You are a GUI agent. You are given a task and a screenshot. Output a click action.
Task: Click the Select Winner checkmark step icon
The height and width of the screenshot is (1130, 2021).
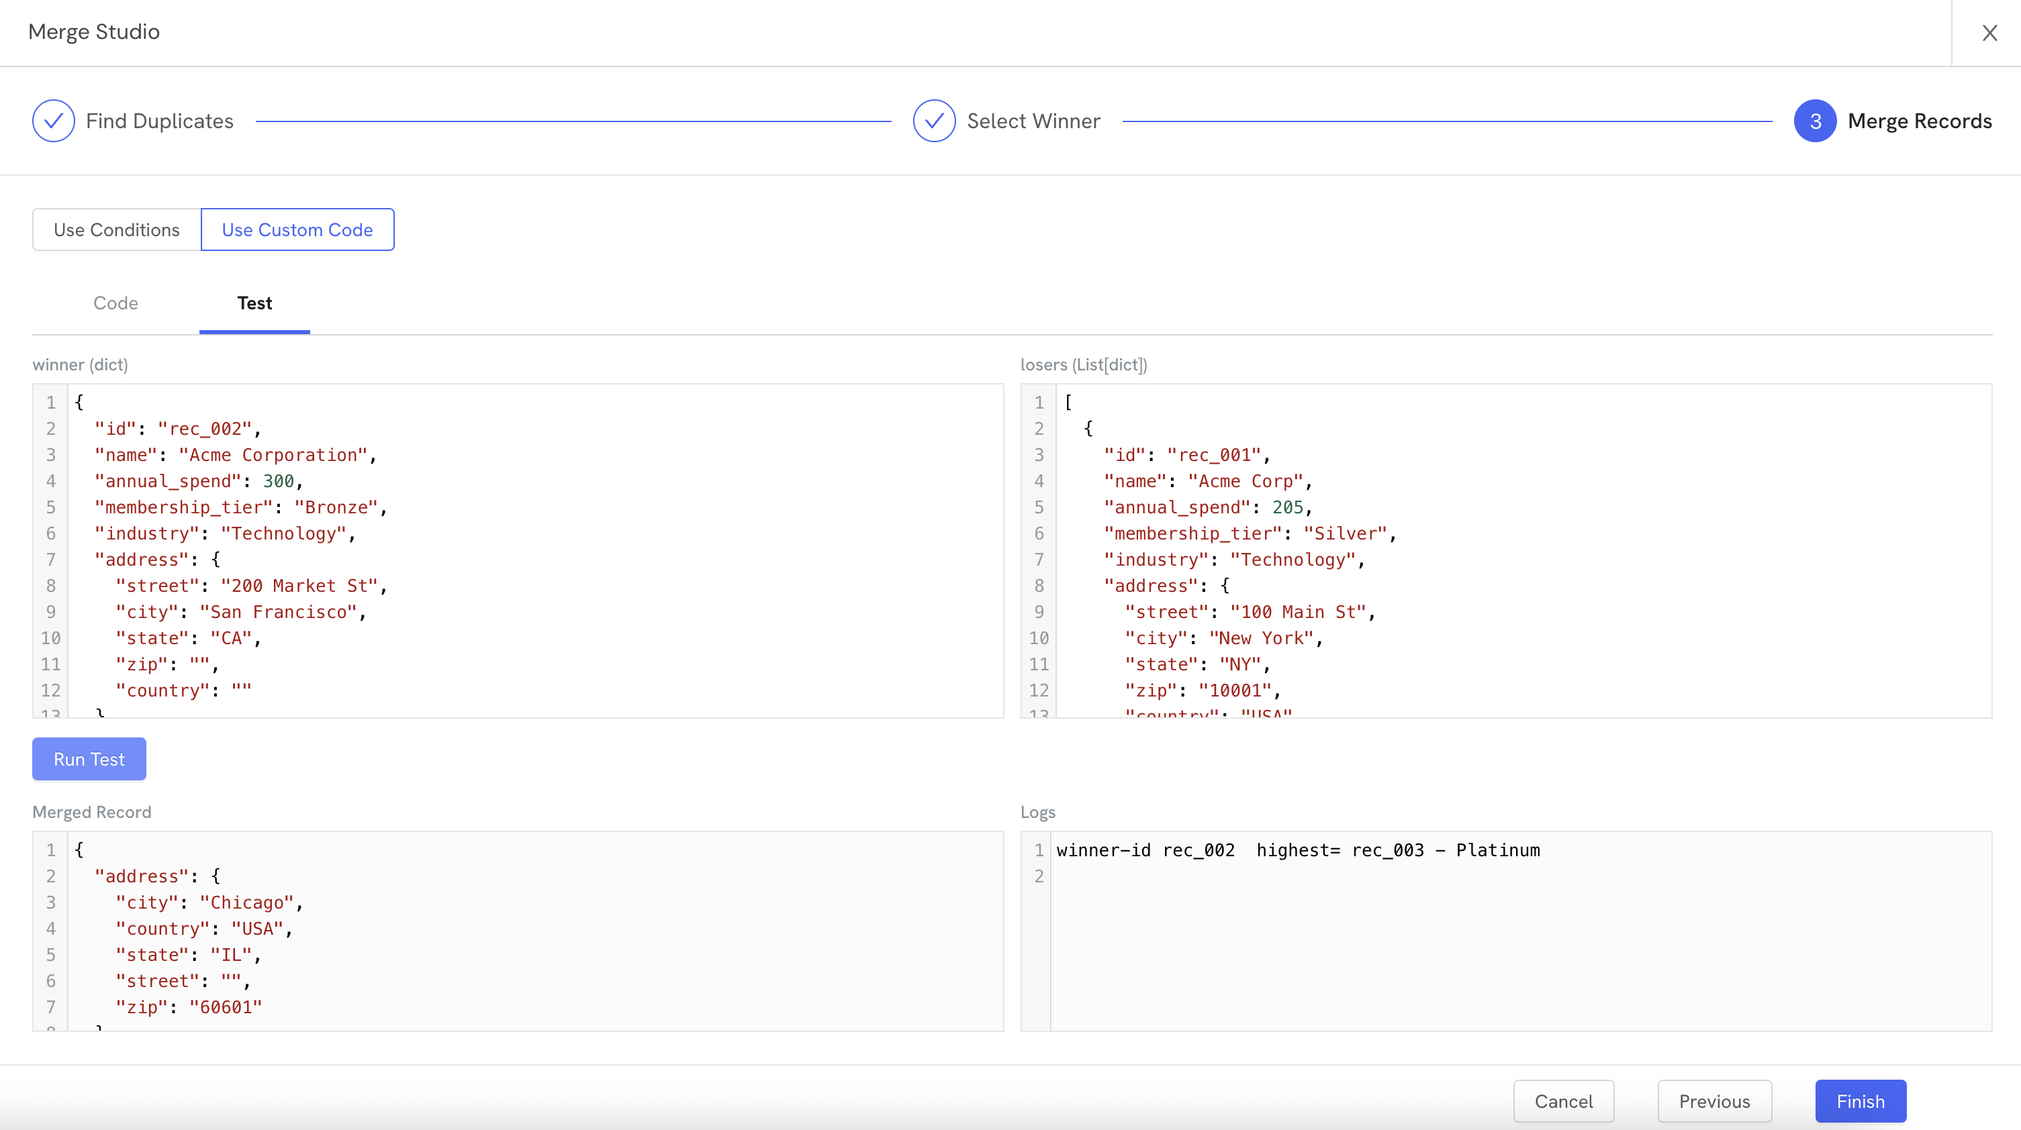tap(933, 121)
